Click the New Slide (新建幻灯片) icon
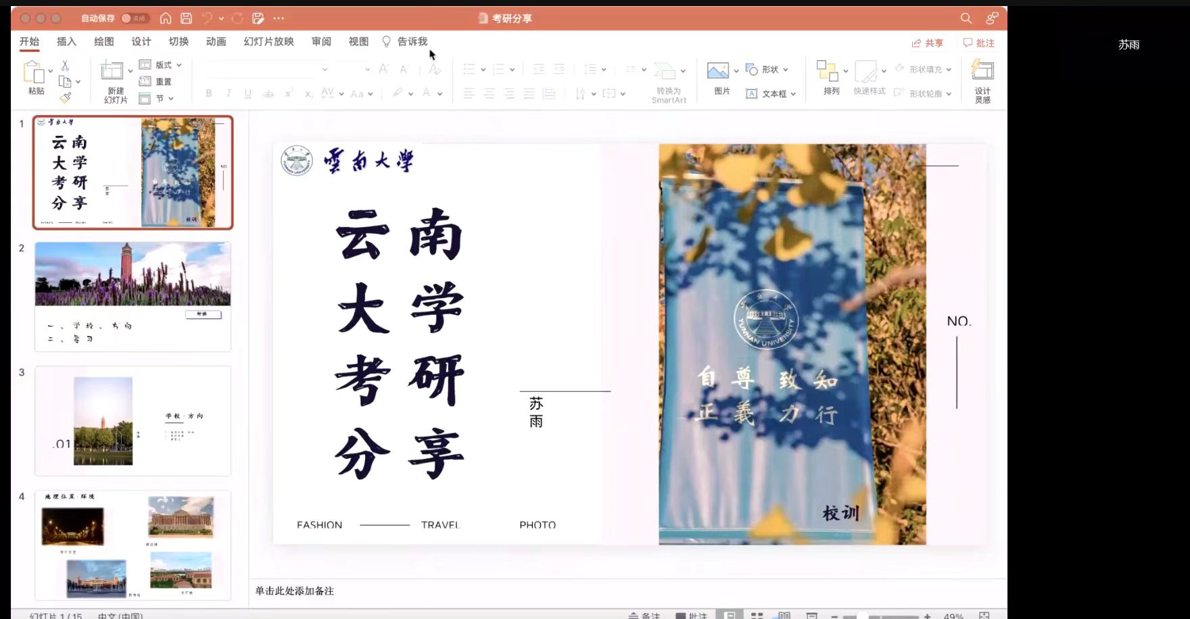This screenshot has height=619, width=1190. [x=112, y=70]
